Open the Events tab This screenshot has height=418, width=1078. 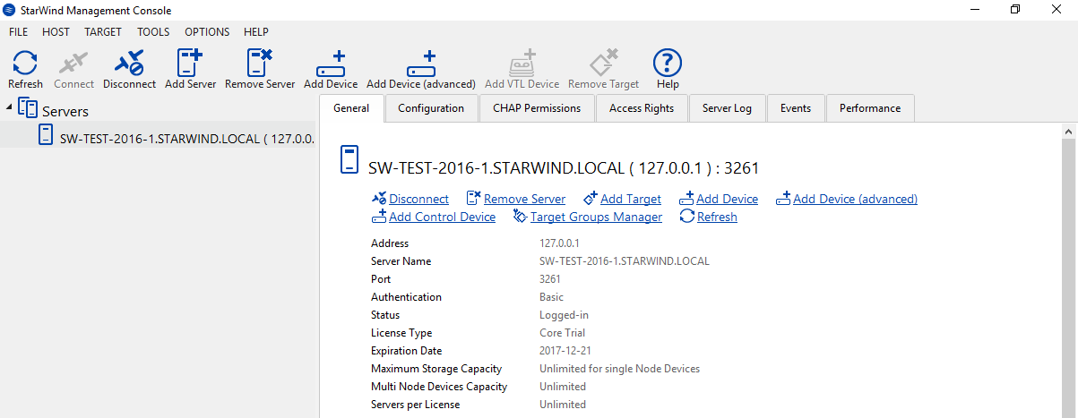point(796,108)
